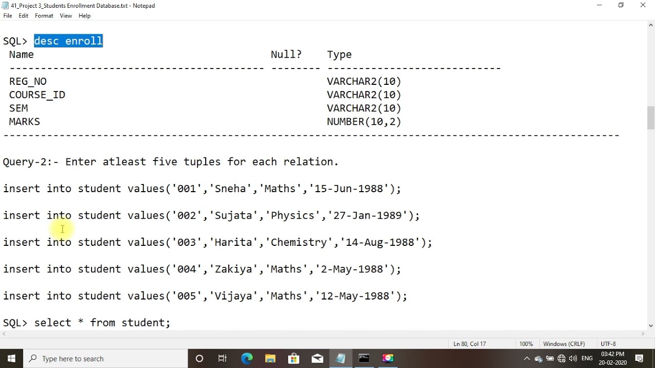The width and height of the screenshot is (655, 368).
Task: Switch to the Command Prompt taskbar window
Action: 364,358
